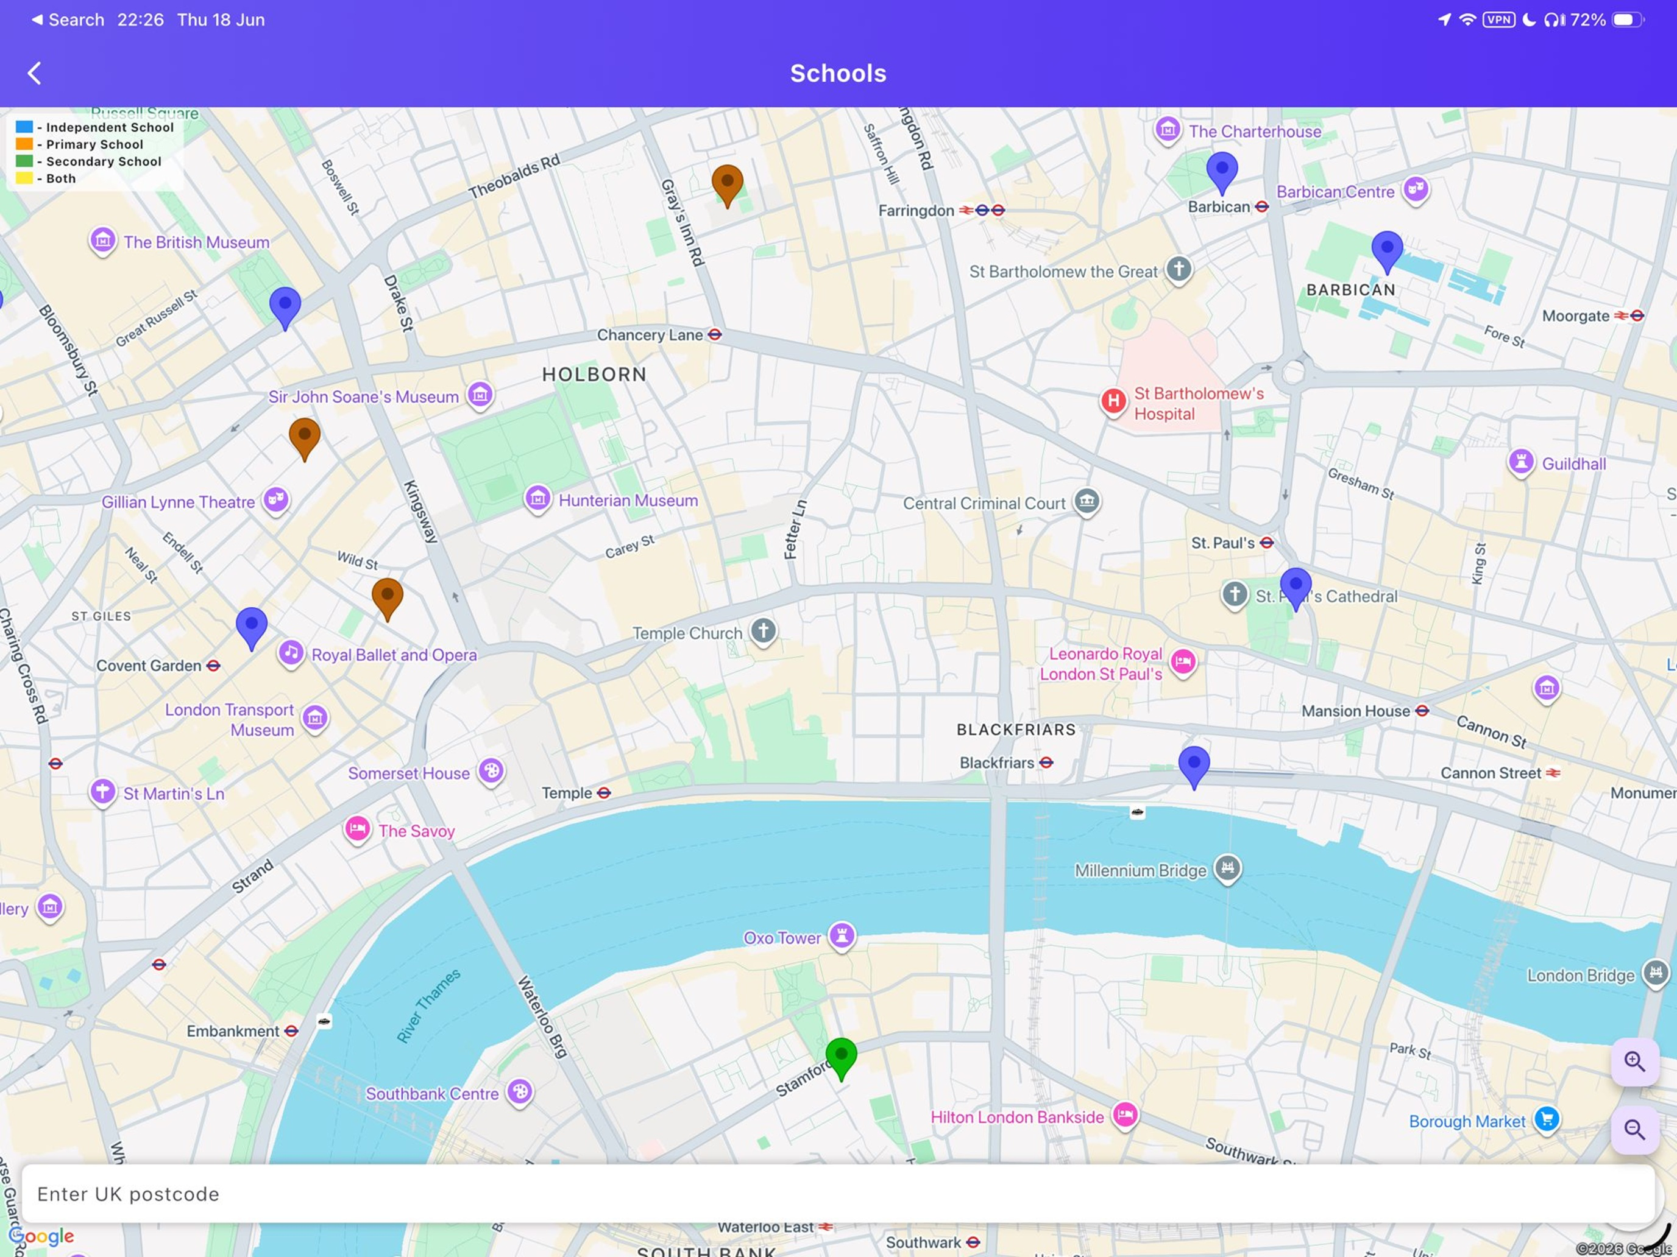Select the orange school pin near Gray's Inn Rd
1677x1257 pixels.
pos(727,186)
